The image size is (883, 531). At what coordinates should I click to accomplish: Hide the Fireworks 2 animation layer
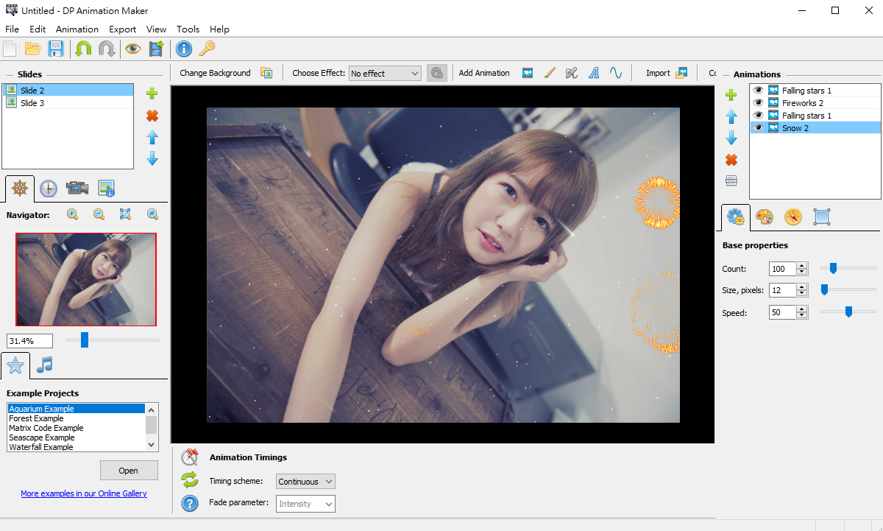(x=758, y=103)
